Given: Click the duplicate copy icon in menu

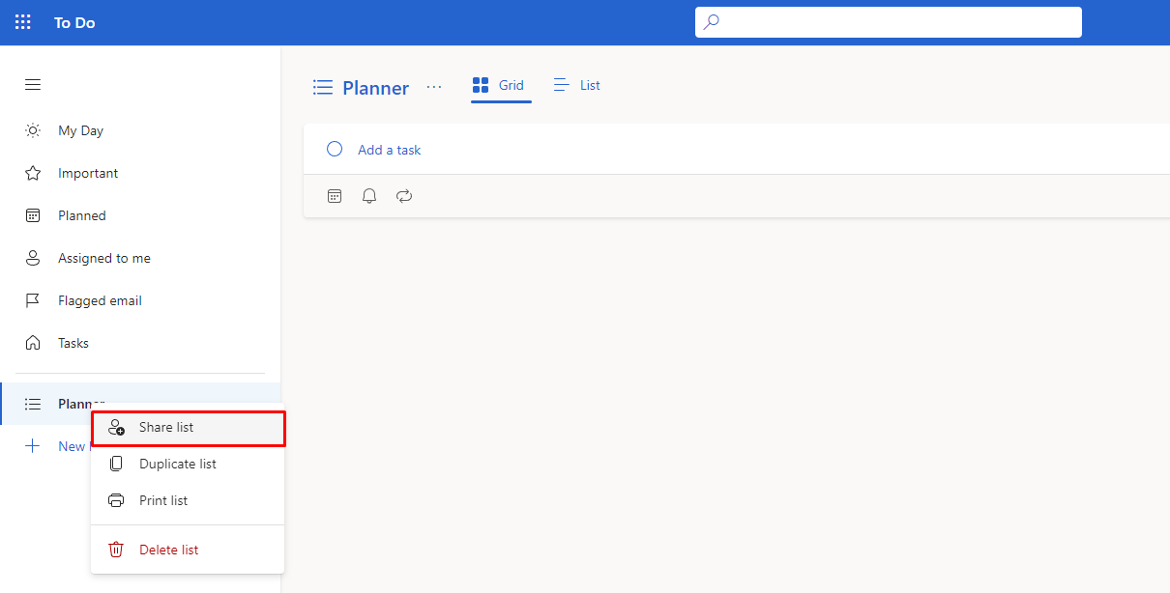Looking at the screenshot, I should (116, 464).
